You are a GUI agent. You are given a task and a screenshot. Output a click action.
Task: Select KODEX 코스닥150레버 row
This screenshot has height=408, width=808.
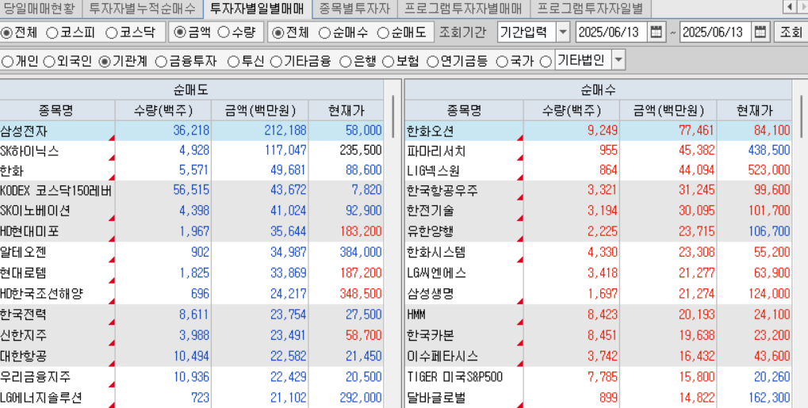pyautogui.click(x=192, y=190)
